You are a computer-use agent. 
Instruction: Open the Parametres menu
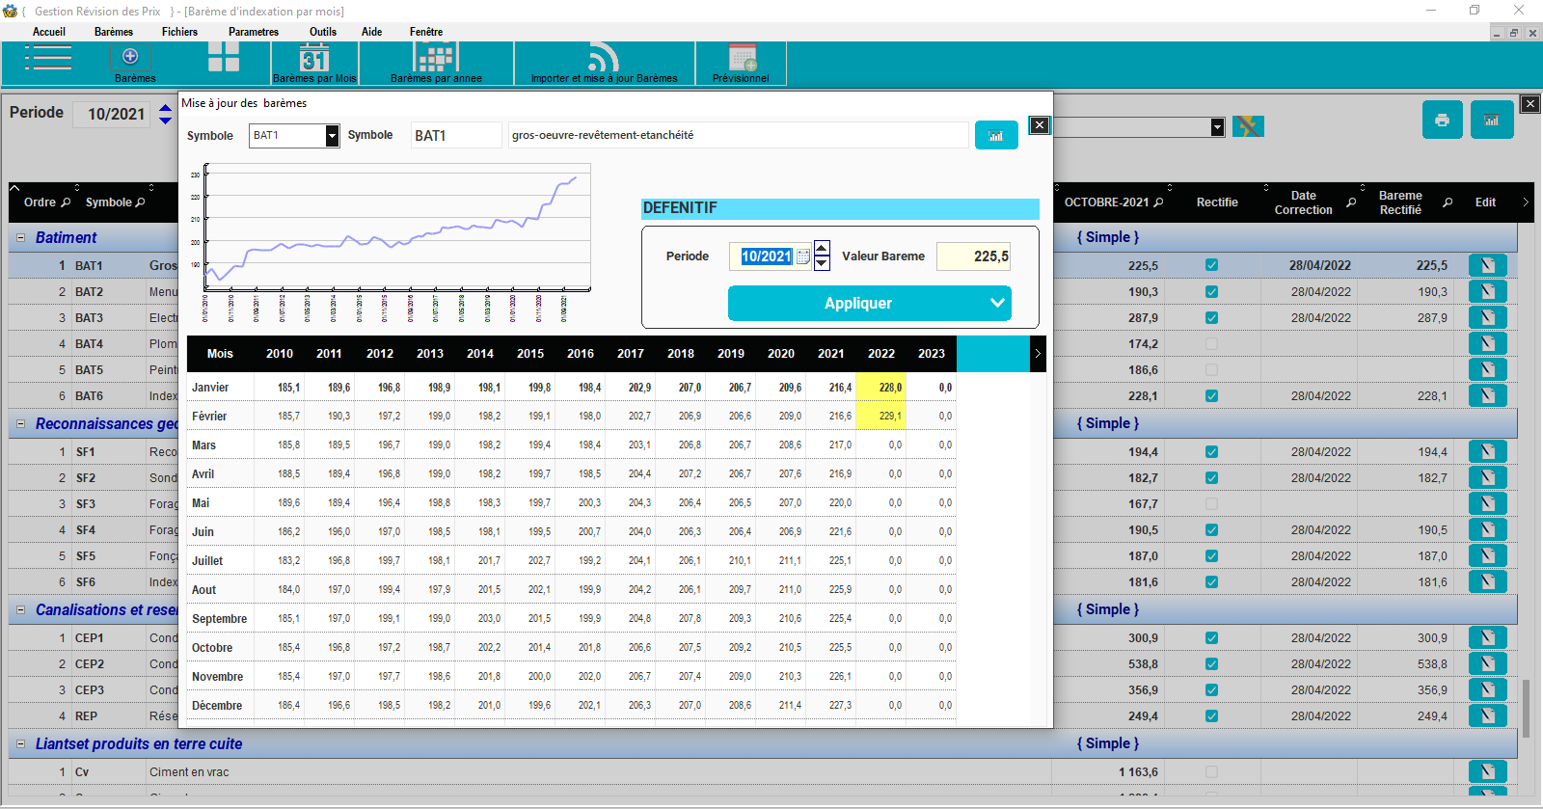253,32
